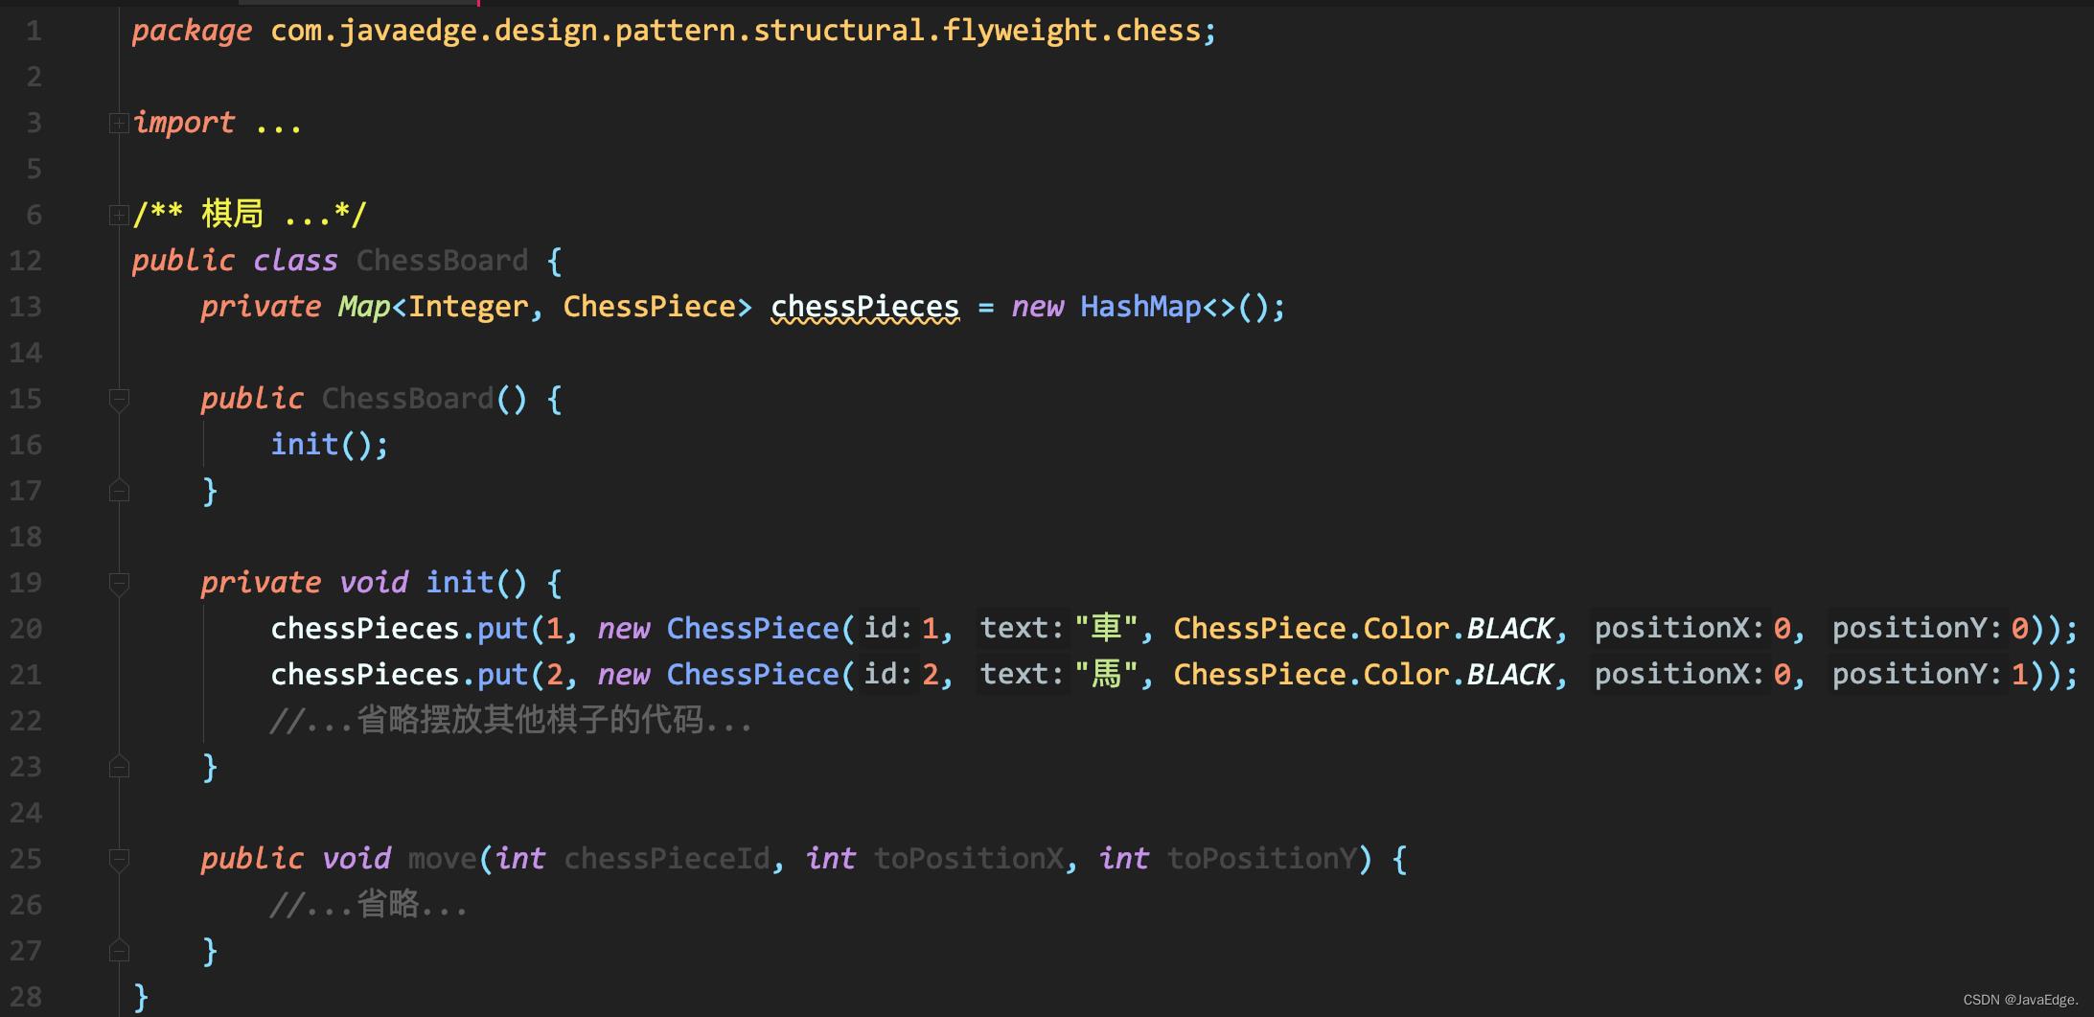
Task: Click the HashMap constructor on line 13
Action: tap(1140, 307)
